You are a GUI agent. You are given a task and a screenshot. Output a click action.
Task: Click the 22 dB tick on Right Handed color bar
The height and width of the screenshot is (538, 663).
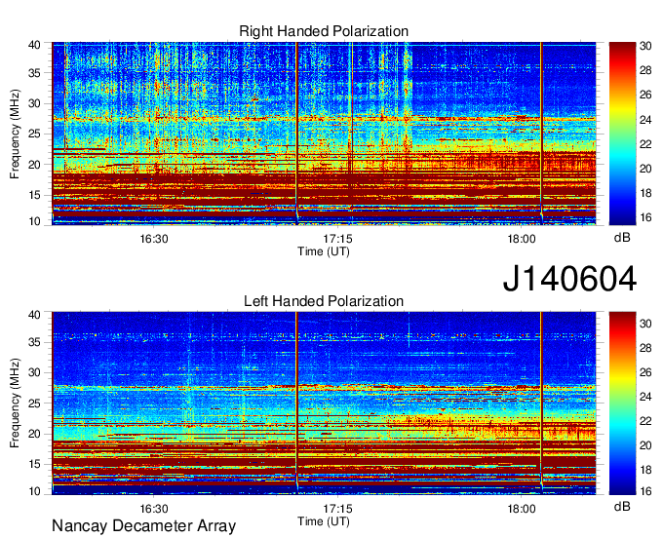645,144
